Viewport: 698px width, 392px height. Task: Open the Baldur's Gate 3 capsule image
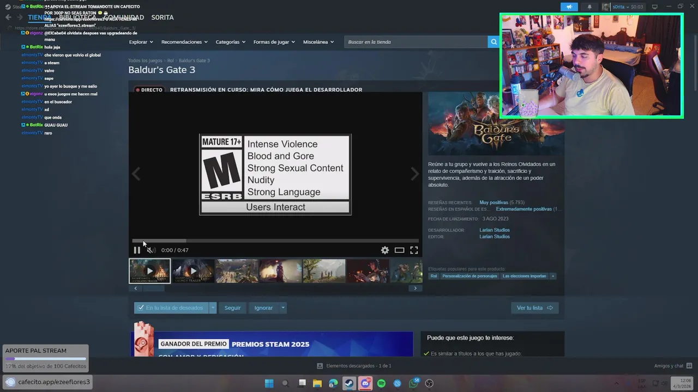(x=496, y=124)
